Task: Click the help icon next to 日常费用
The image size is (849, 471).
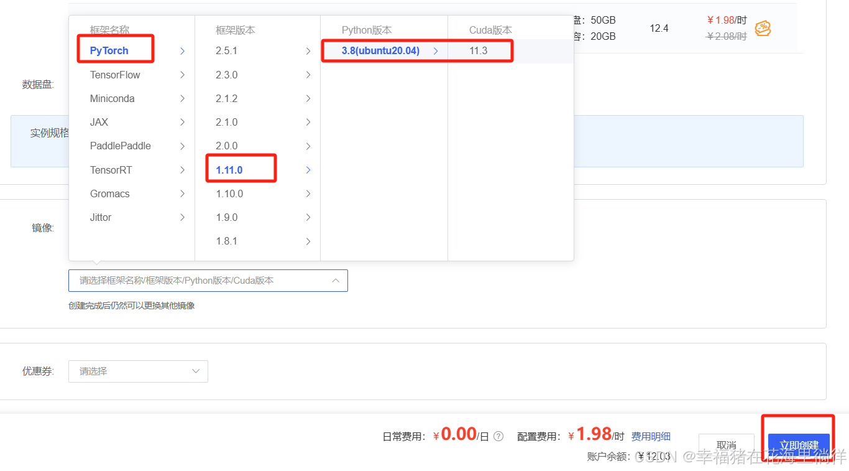Action: coord(498,437)
